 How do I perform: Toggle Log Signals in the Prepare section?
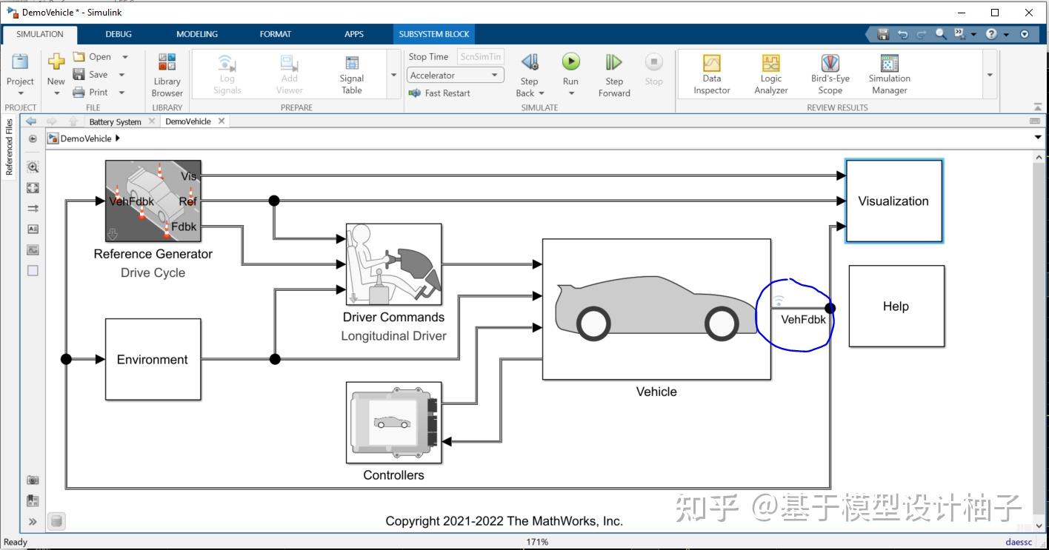pos(227,73)
